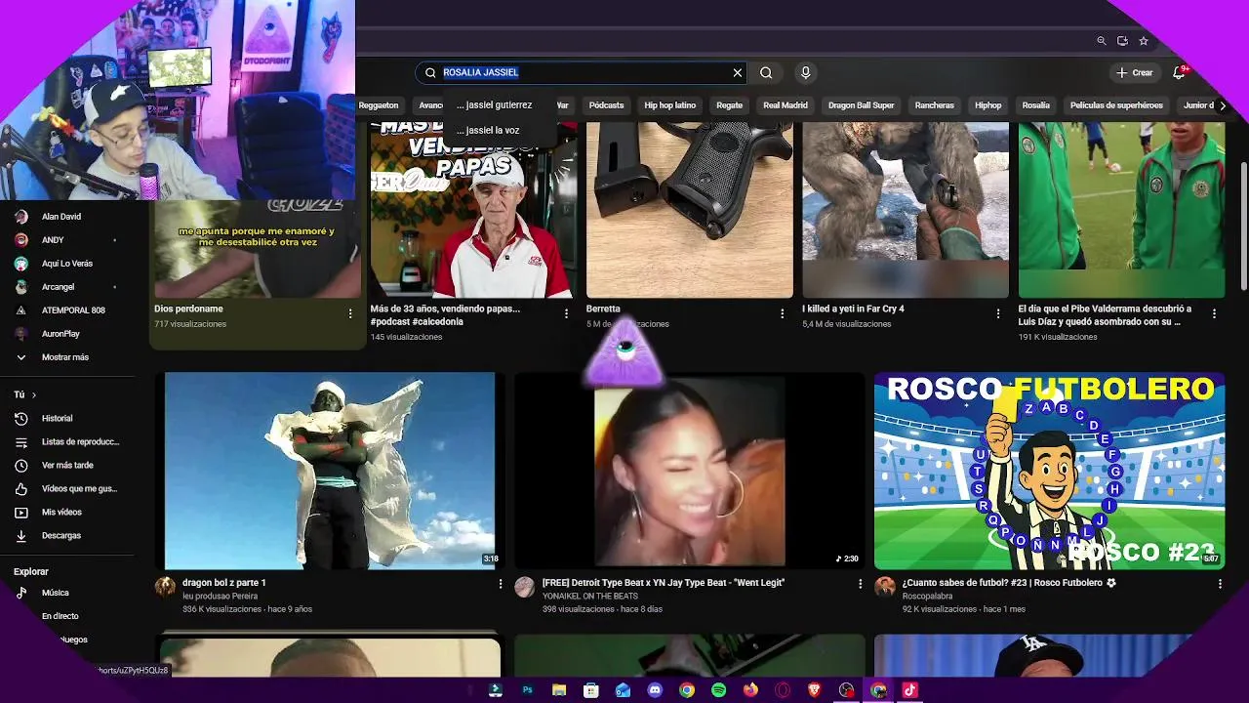Play the Rosco Futbolero #23 thumbnail

pos(1049,471)
